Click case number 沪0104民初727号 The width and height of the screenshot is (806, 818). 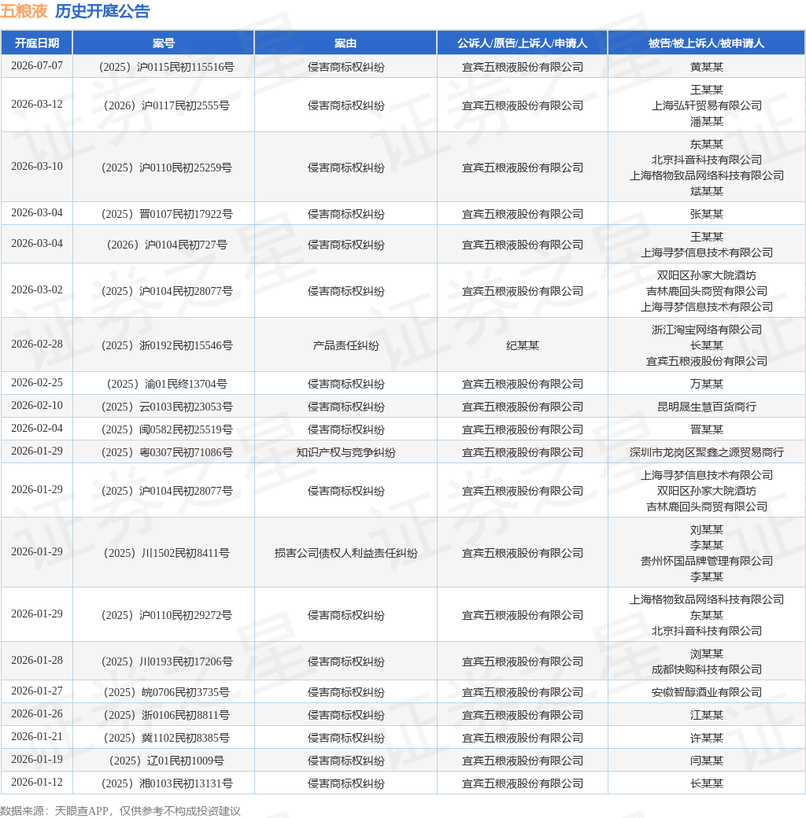tap(167, 245)
